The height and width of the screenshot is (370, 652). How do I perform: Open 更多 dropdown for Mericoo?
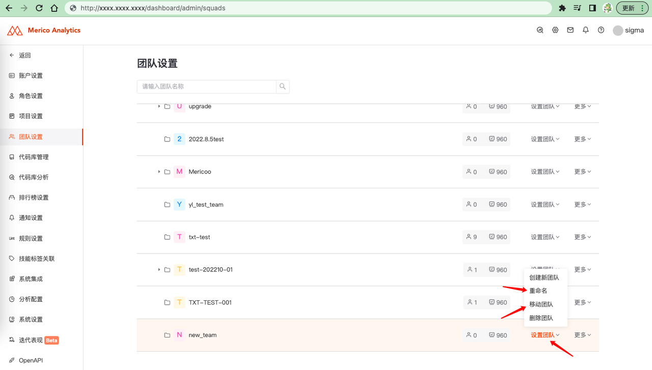click(583, 172)
